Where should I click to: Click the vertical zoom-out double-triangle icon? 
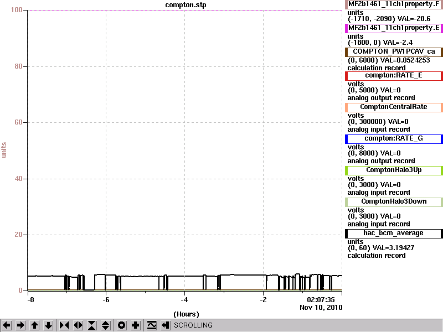[106, 325]
